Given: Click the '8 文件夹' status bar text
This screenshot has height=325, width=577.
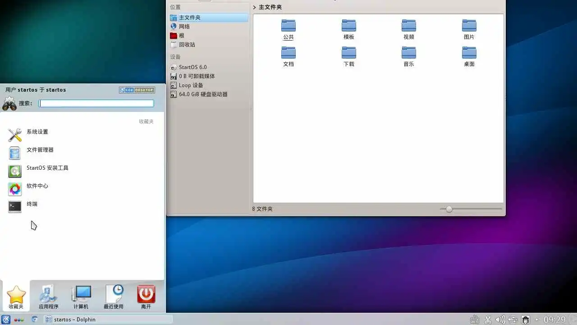Looking at the screenshot, I should tap(262, 209).
